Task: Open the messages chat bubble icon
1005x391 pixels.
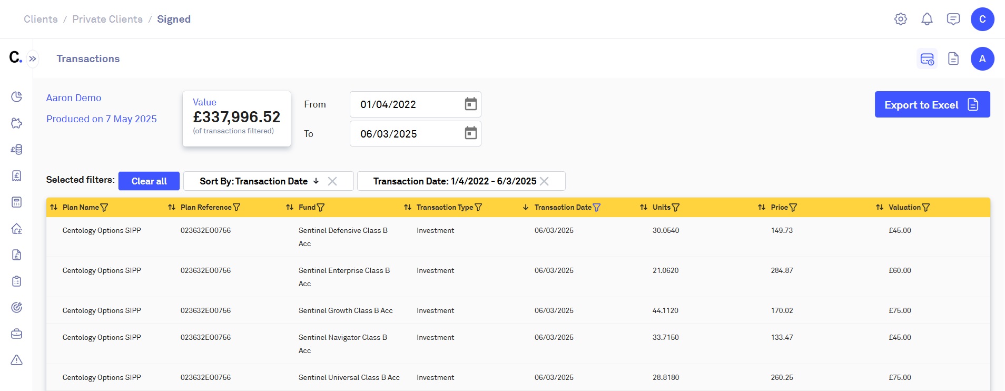Action: 953,19
